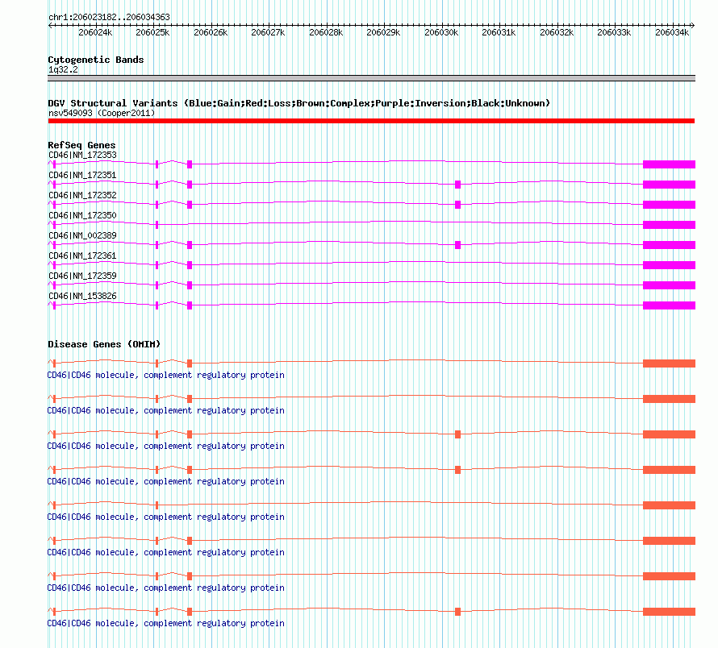Open the CD46|NM_172352 transcript label
This screenshot has width=718, height=648.
pos(82,195)
